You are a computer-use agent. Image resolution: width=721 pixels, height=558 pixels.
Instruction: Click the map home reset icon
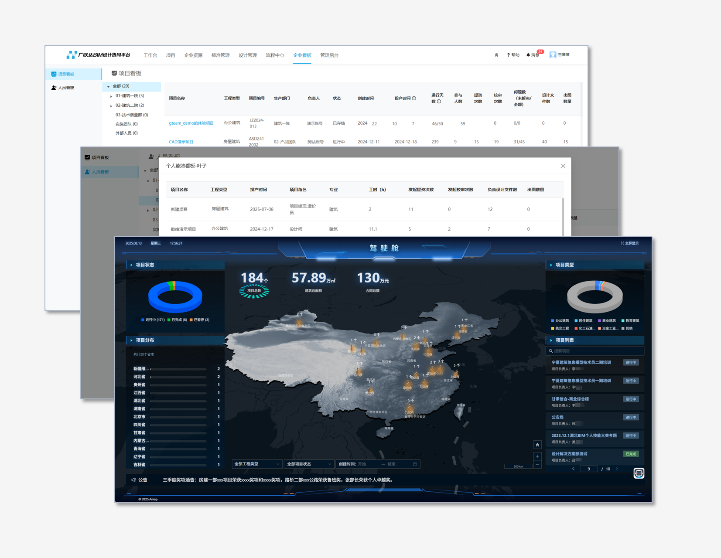[x=537, y=445]
